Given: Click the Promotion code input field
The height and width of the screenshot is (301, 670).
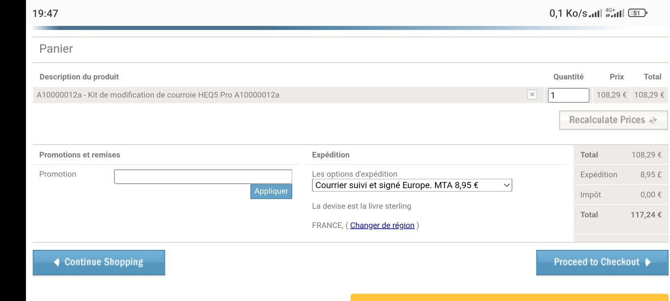Looking at the screenshot, I should click(203, 176).
